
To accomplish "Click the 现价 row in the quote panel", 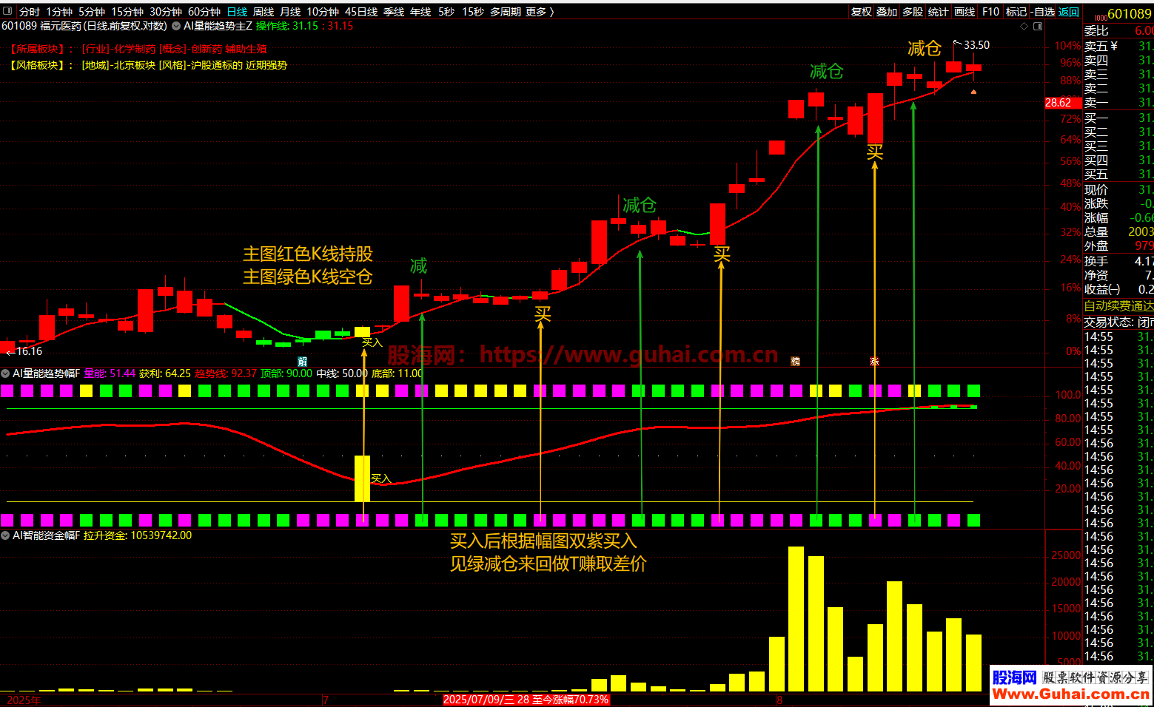I will pyautogui.click(x=1118, y=189).
